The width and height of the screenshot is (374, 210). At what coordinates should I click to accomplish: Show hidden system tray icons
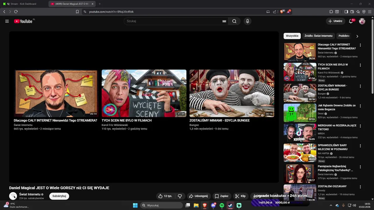[331, 205]
